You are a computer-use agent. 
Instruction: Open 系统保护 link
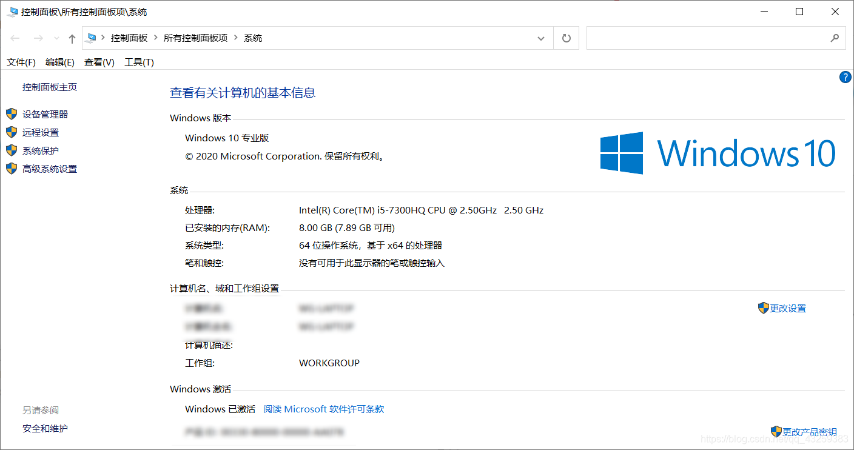tap(41, 150)
